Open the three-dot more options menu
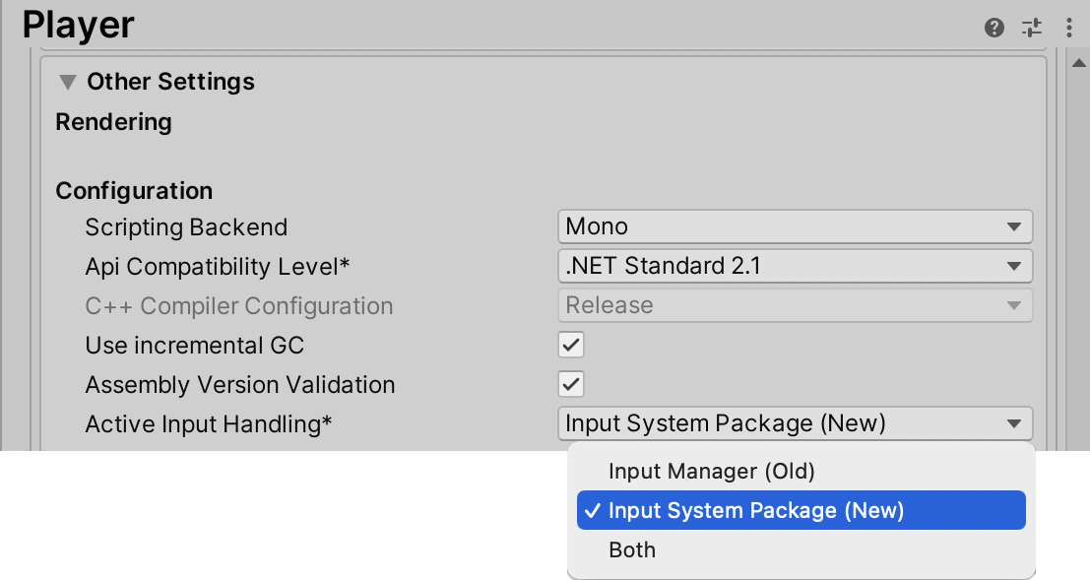 coord(1069,28)
